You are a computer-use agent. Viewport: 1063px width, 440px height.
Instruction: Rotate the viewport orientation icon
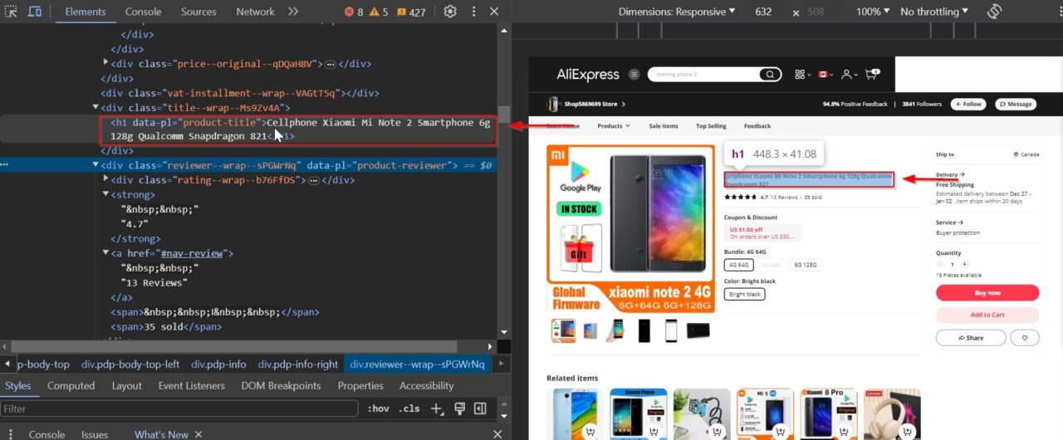(994, 12)
